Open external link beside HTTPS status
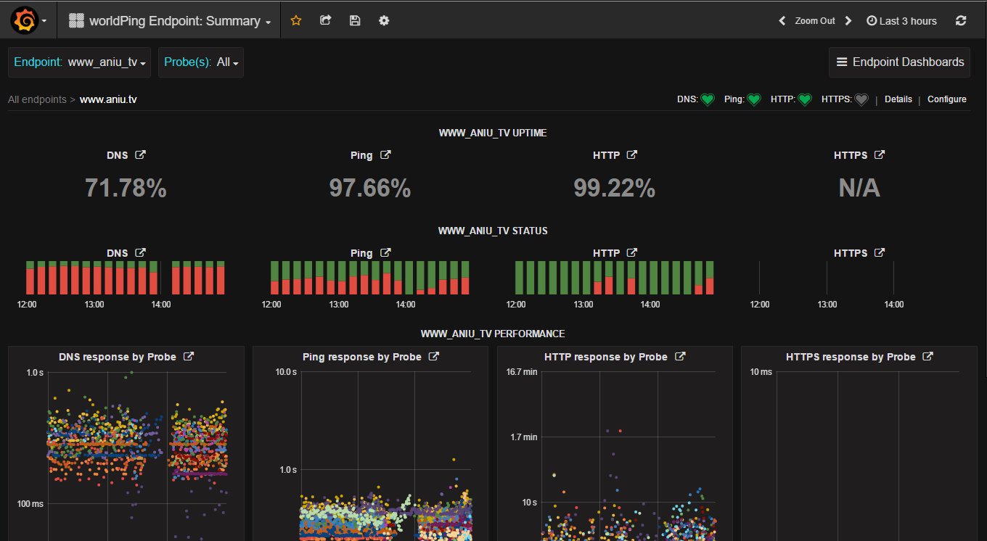Image resolution: width=987 pixels, height=541 pixels. pyautogui.click(x=880, y=252)
